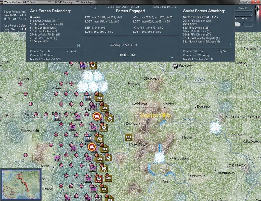The height and width of the screenshot is (201, 261).
Task: Select the Soviet armored unit labeled 3=24
Action: 104,169
